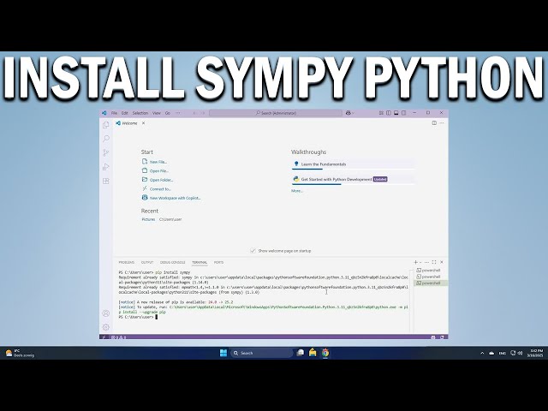The width and height of the screenshot is (548, 411).
Task: Navigate forward using the title bar arrow
Action: [x=203, y=113]
